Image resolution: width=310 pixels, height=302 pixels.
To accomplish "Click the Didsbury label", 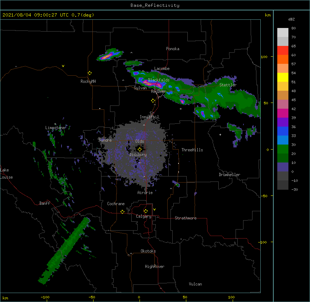I will point(138,155).
